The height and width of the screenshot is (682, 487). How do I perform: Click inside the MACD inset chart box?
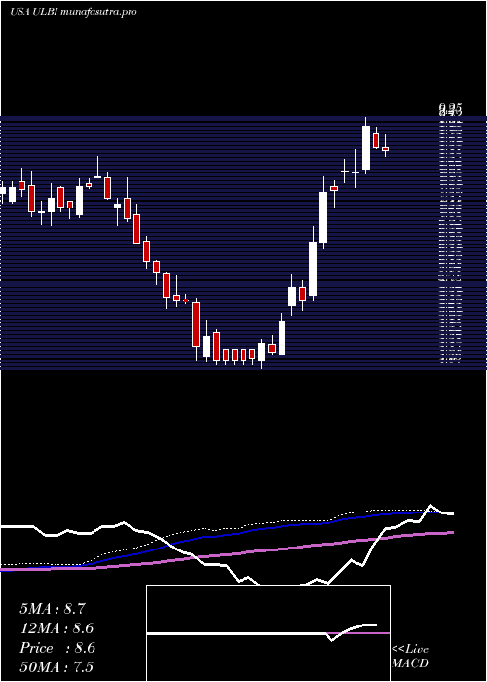[x=268, y=633]
